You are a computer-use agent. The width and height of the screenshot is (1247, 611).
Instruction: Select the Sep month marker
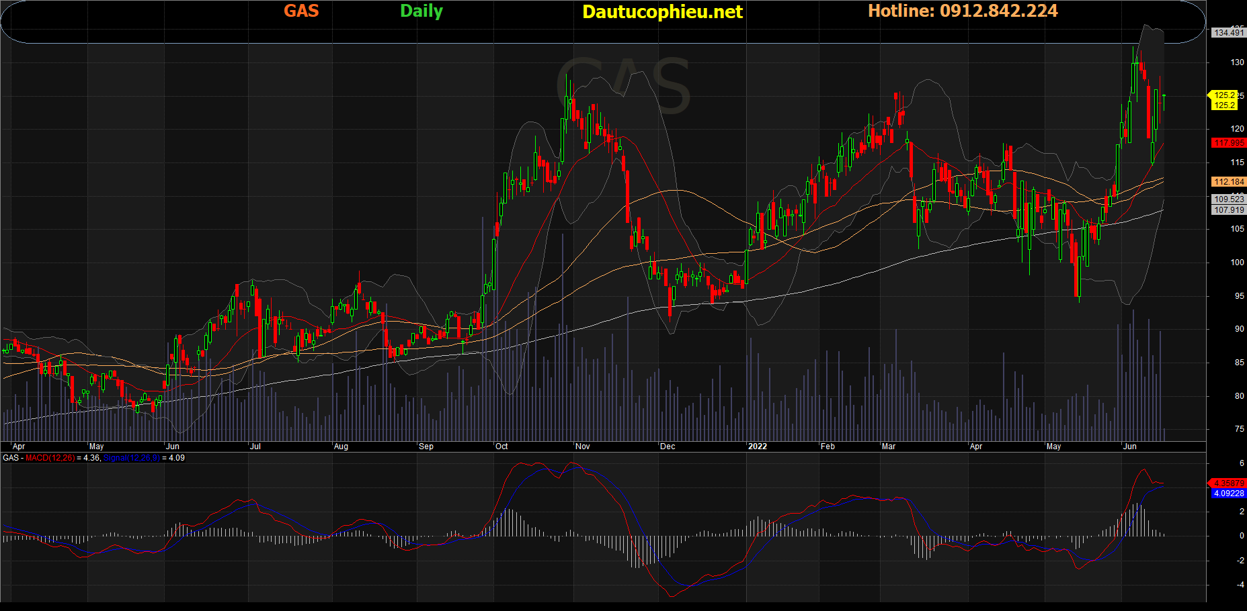[x=426, y=446]
